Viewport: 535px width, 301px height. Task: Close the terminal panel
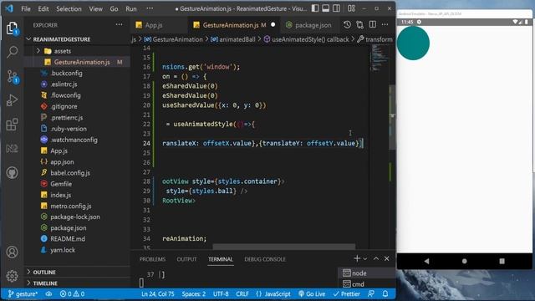[386, 258]
